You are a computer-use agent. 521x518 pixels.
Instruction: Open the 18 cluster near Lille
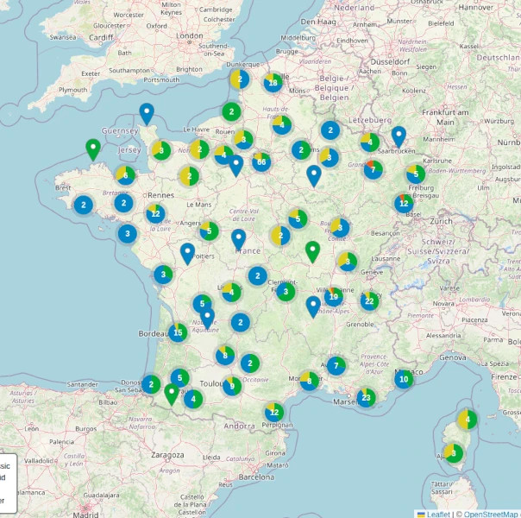273,82
